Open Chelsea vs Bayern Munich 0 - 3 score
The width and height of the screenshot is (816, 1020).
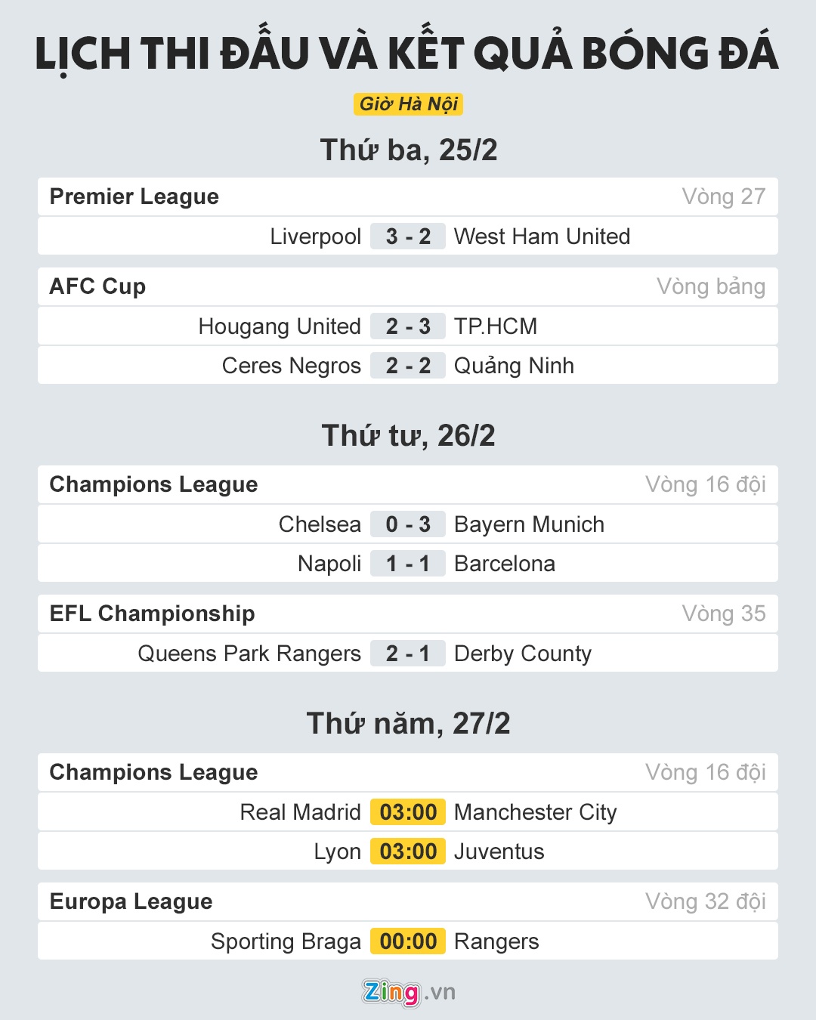pos(408,524)
